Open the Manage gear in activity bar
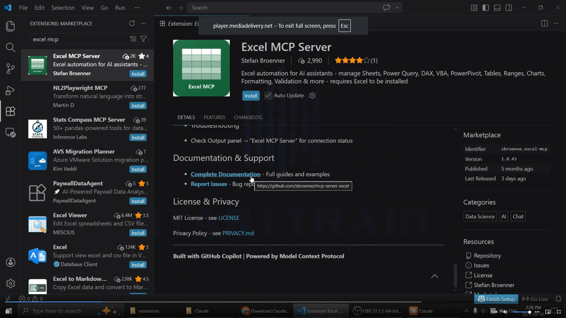Image resolution: width=566 pixels, height=318 pixels. pos(10,284)
